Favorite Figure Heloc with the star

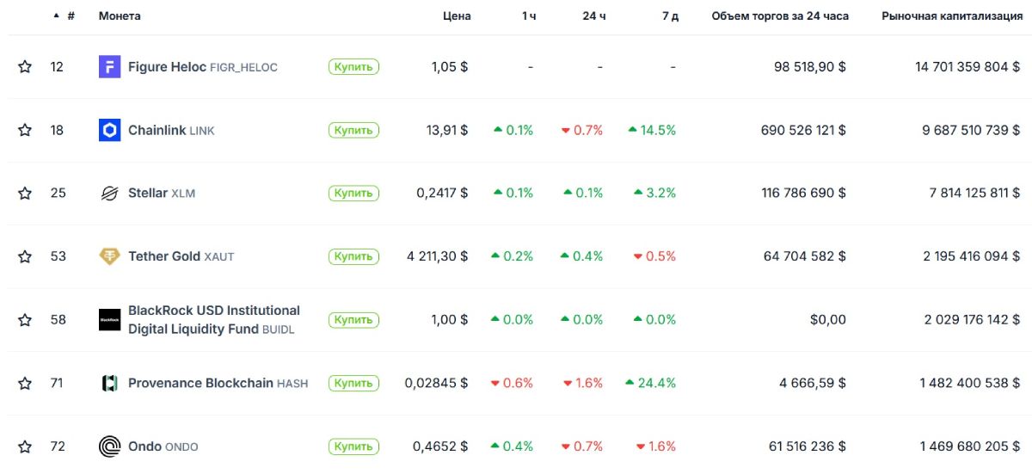coord(25,67)
